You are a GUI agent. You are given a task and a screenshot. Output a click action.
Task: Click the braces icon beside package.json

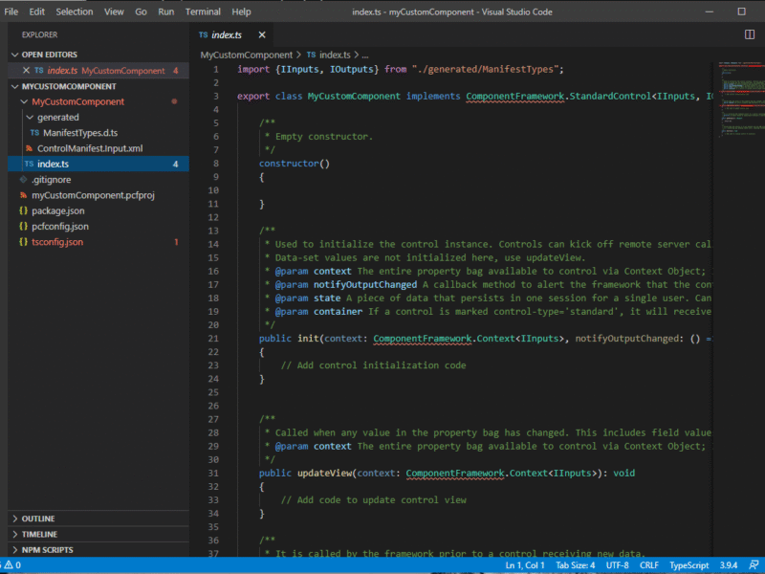[23, 210]
